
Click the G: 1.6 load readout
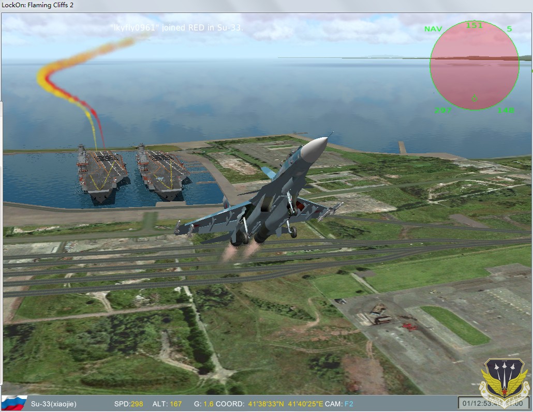(x=203, y=404)
